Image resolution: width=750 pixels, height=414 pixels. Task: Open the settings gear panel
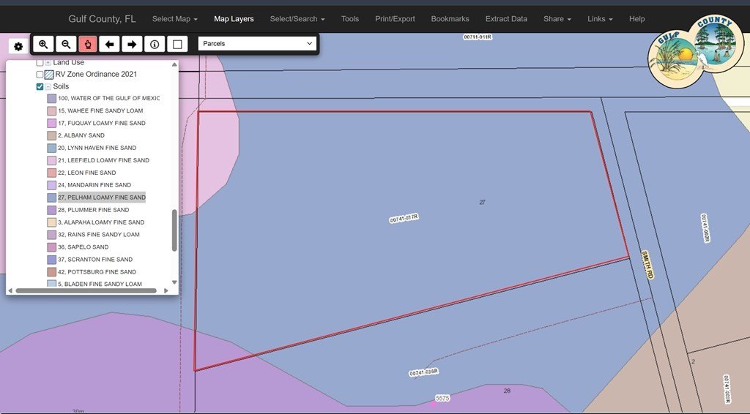click(18, 47)
